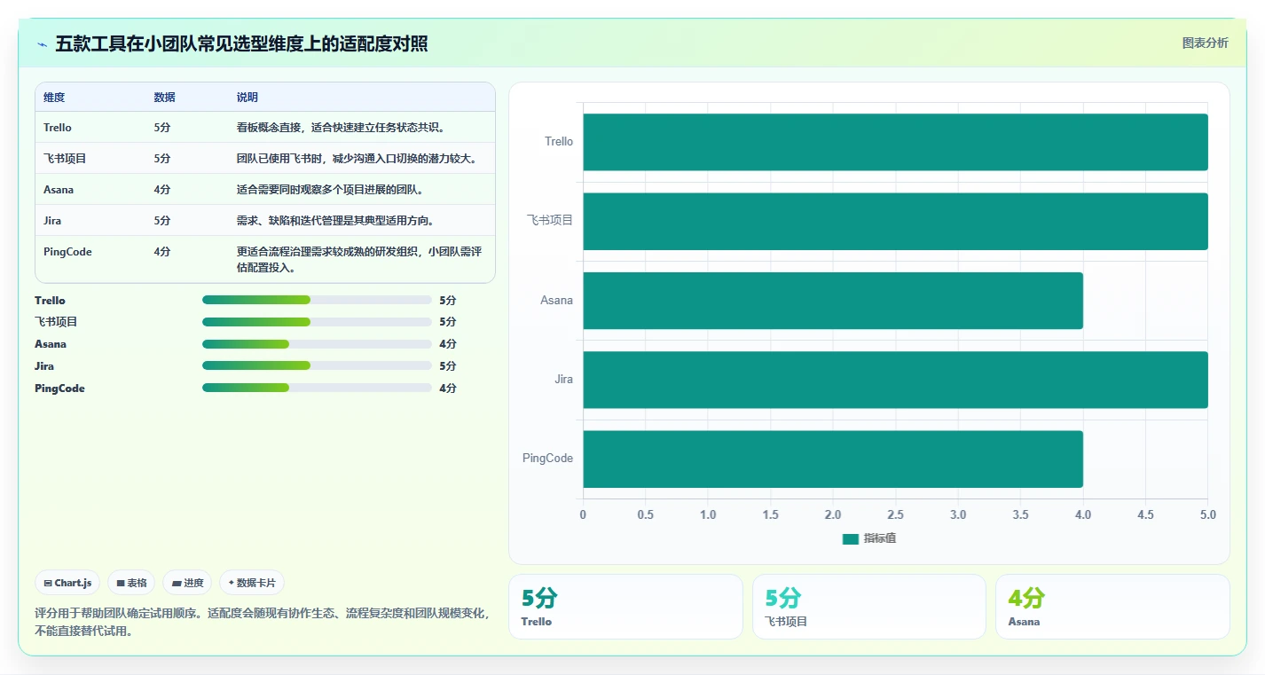
Task: Click the Jira label in progress list
Action: 44,366
